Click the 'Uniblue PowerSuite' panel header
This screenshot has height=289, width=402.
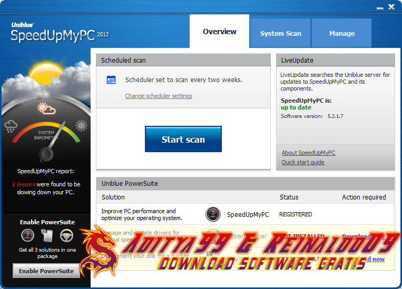(x=246, y=183)
